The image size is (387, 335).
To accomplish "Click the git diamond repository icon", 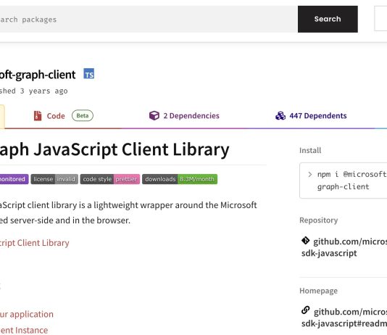I will [x=305, y=241].
